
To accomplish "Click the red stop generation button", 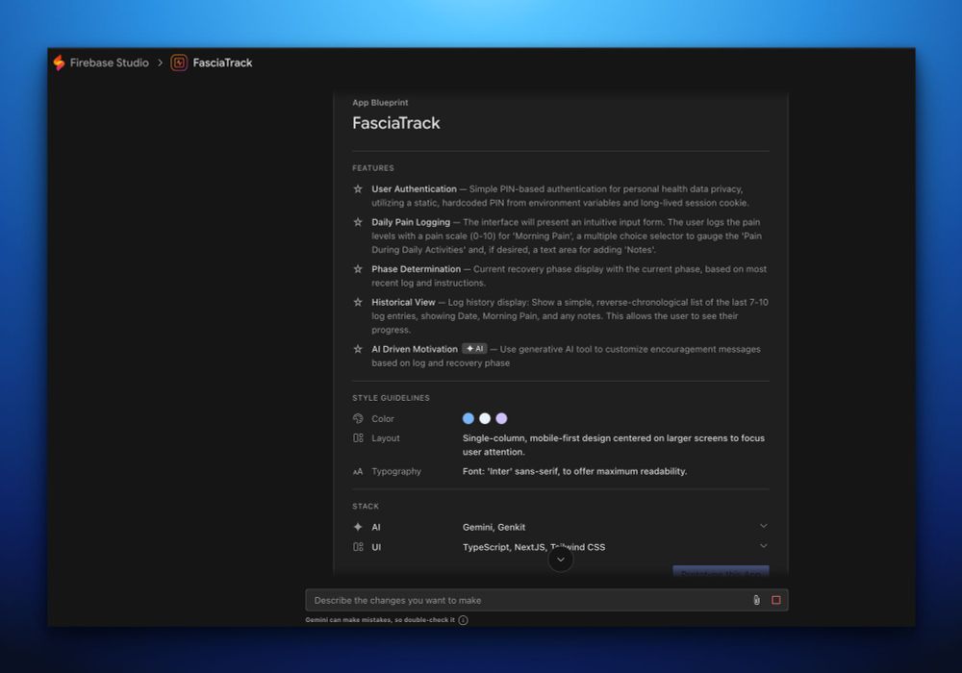I will click(x=776, y=600).
